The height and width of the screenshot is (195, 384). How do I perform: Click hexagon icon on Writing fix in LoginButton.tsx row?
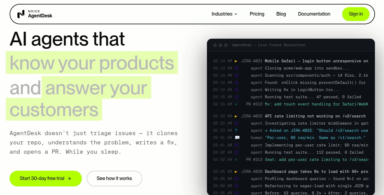tap(236, 90)
